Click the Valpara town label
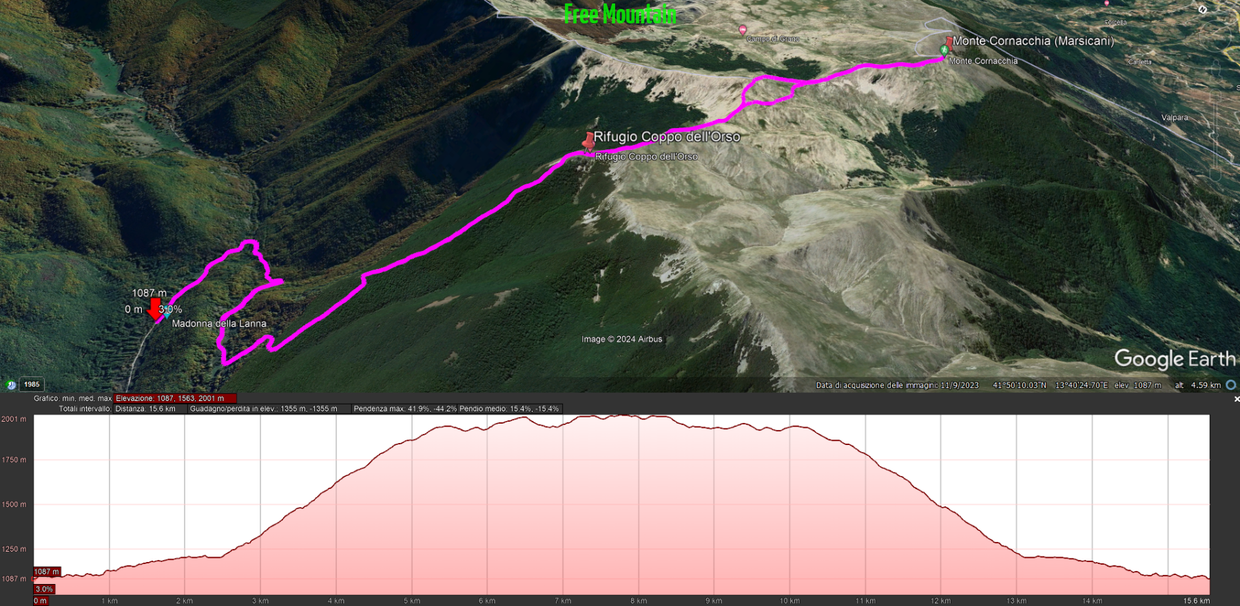Screen dimensions: 1240x606 1175,118
